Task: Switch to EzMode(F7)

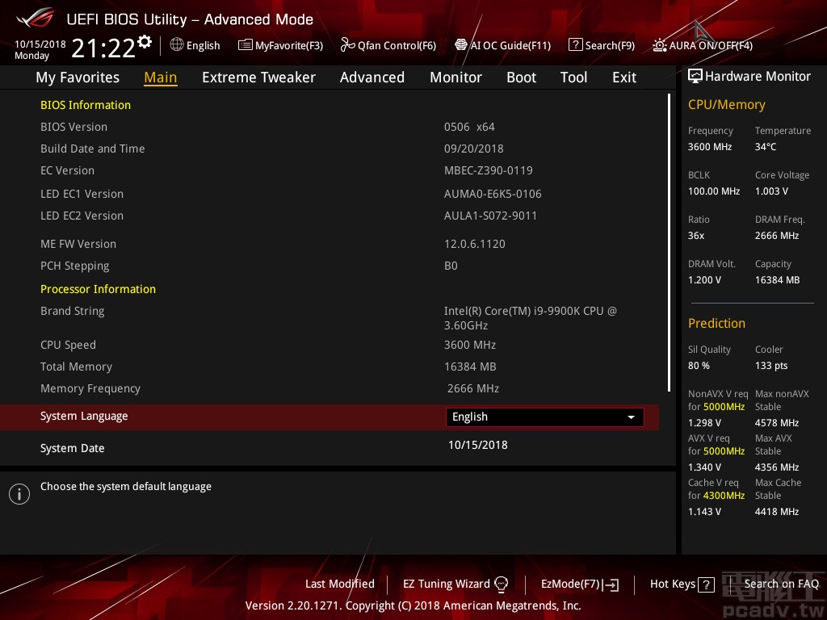Action: [x=579, y=584]
